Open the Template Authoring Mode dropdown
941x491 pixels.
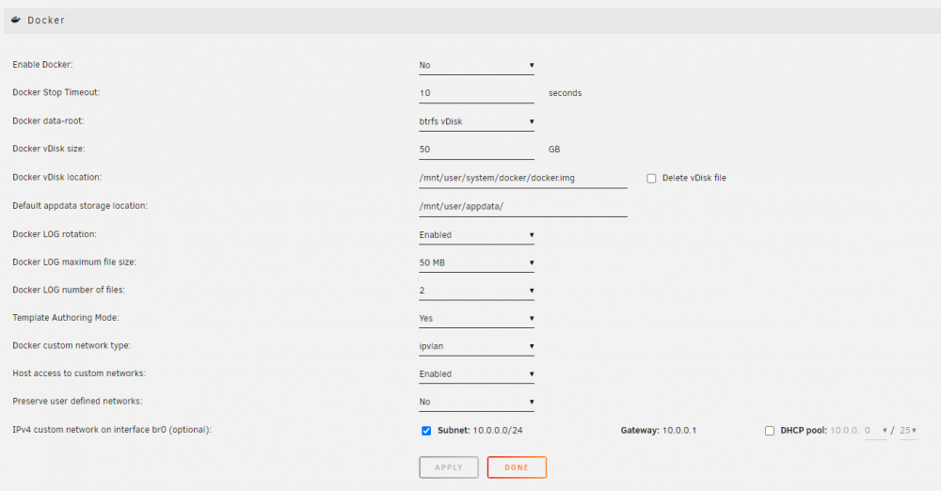tap(476, 319)
